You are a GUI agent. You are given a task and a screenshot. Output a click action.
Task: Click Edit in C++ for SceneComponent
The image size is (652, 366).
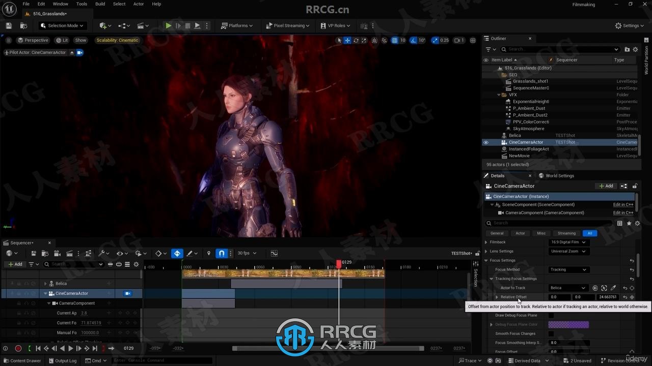[623, 205]
